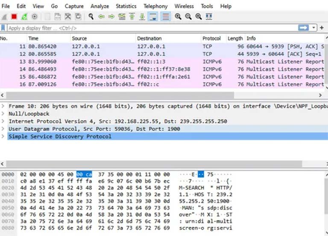Click the go to specified packet icon

[x=122, y=17]
